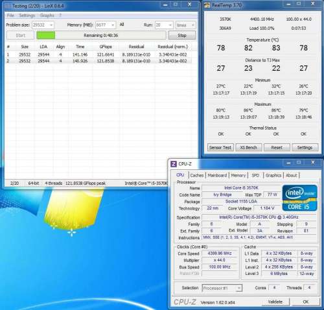Click the All memory label in LinX

(122, 25)
